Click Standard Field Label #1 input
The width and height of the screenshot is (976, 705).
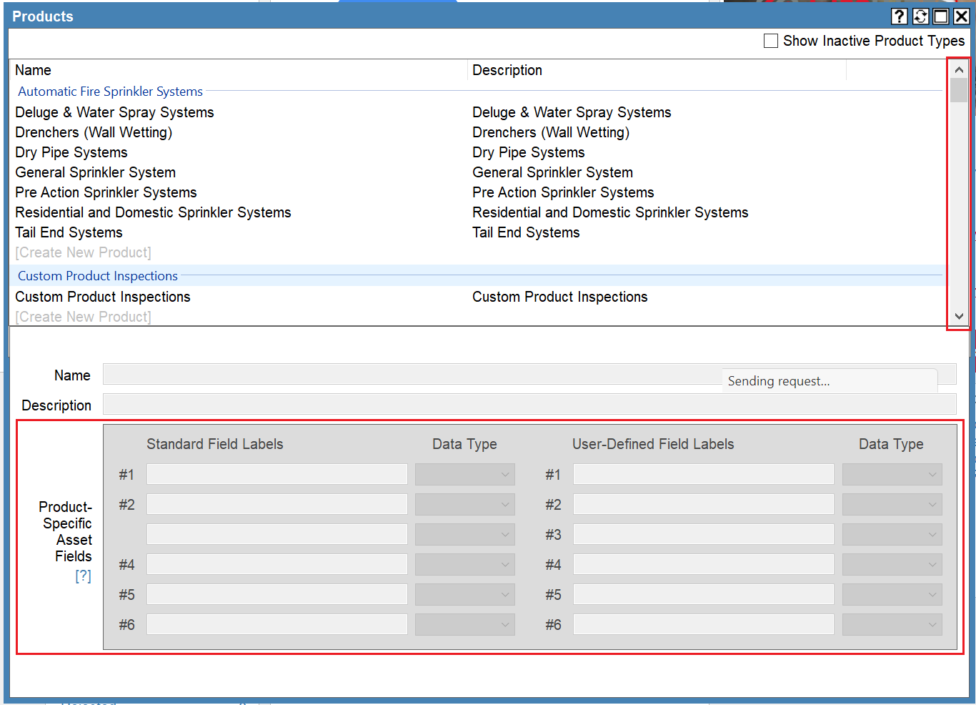coord(277,474)
